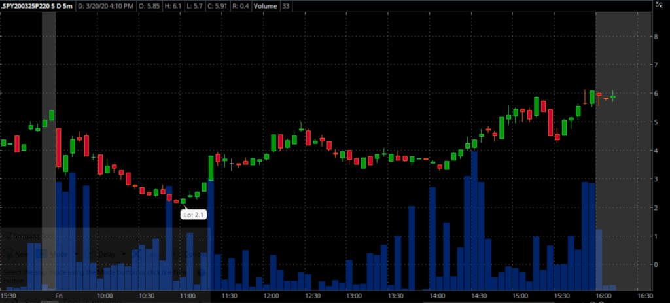The image size is (670, 303).
Task: Click the 16:00 time axis label
Action: click(603, 296)
